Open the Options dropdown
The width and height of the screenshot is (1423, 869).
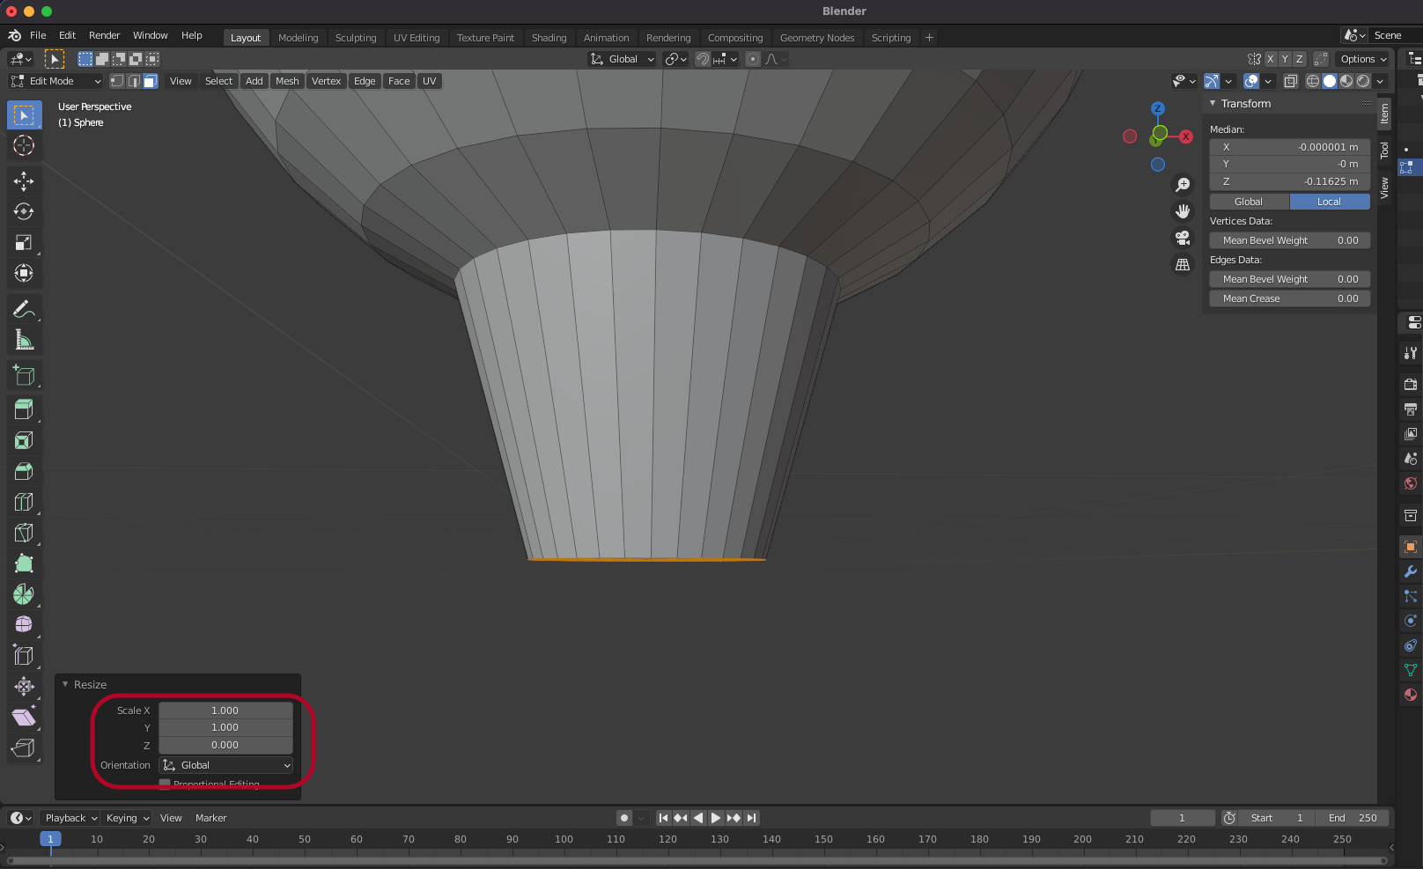click(1363, 59)
